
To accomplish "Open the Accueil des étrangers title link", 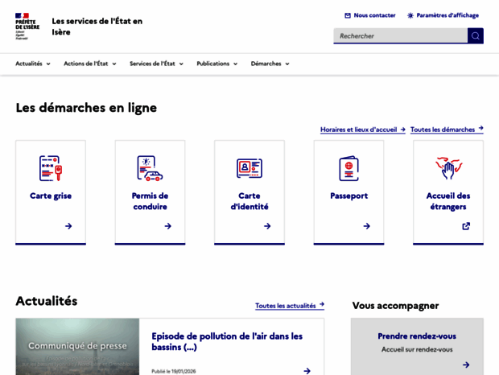I will [448, 201].
